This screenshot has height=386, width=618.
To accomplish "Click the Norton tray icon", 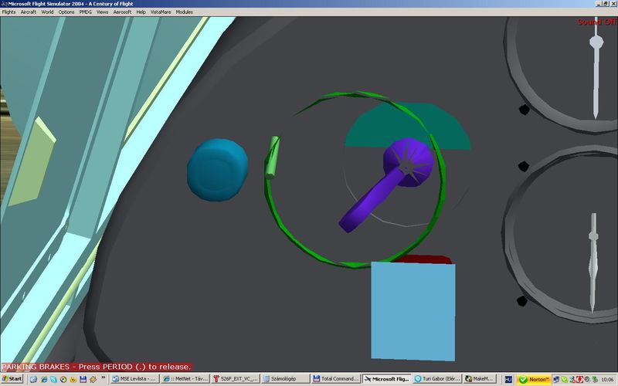I will click(534, 379).
